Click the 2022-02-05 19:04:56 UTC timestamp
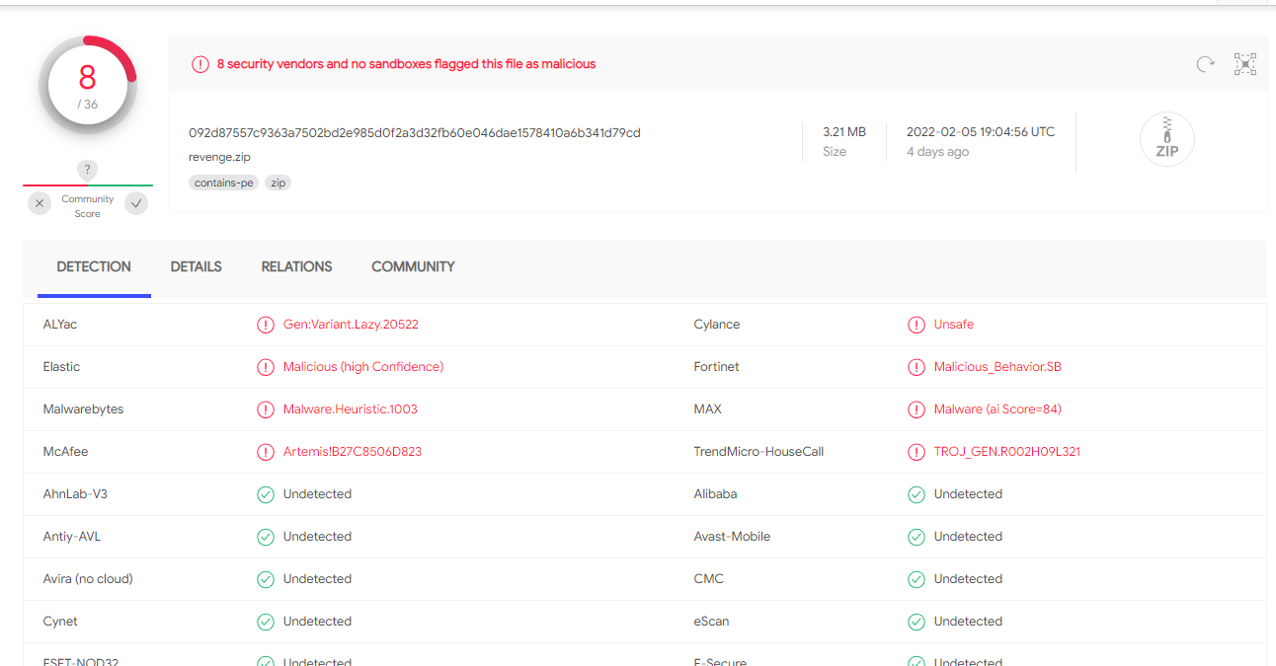1276x666 pixels. [x=981, y=132]
